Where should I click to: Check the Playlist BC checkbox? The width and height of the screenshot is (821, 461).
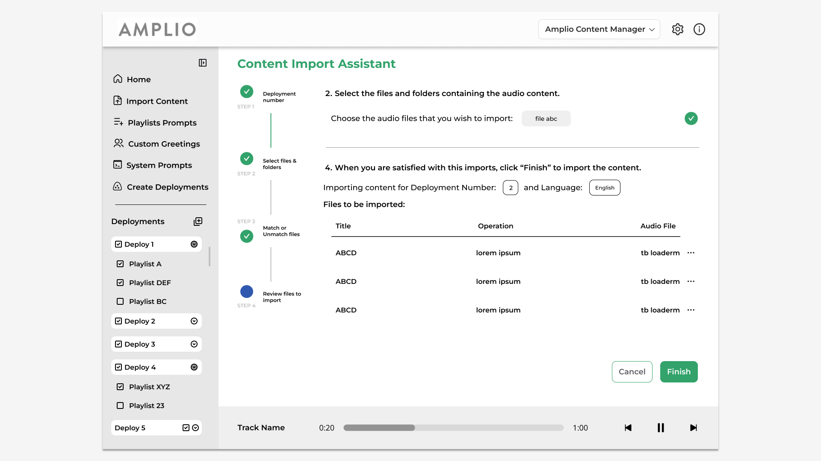tap(120, 301)
